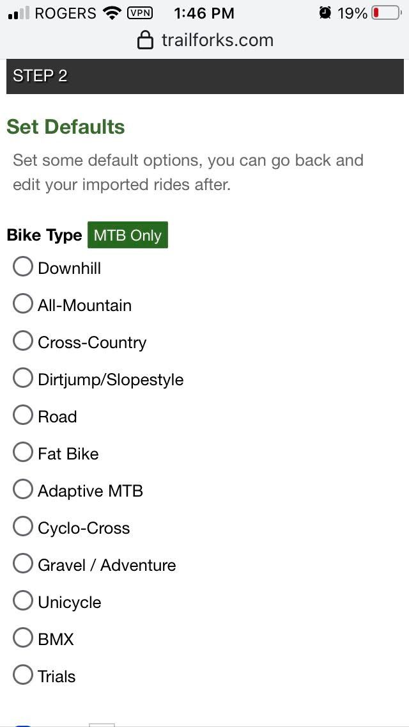Tap the VPN status indicator

140,13
